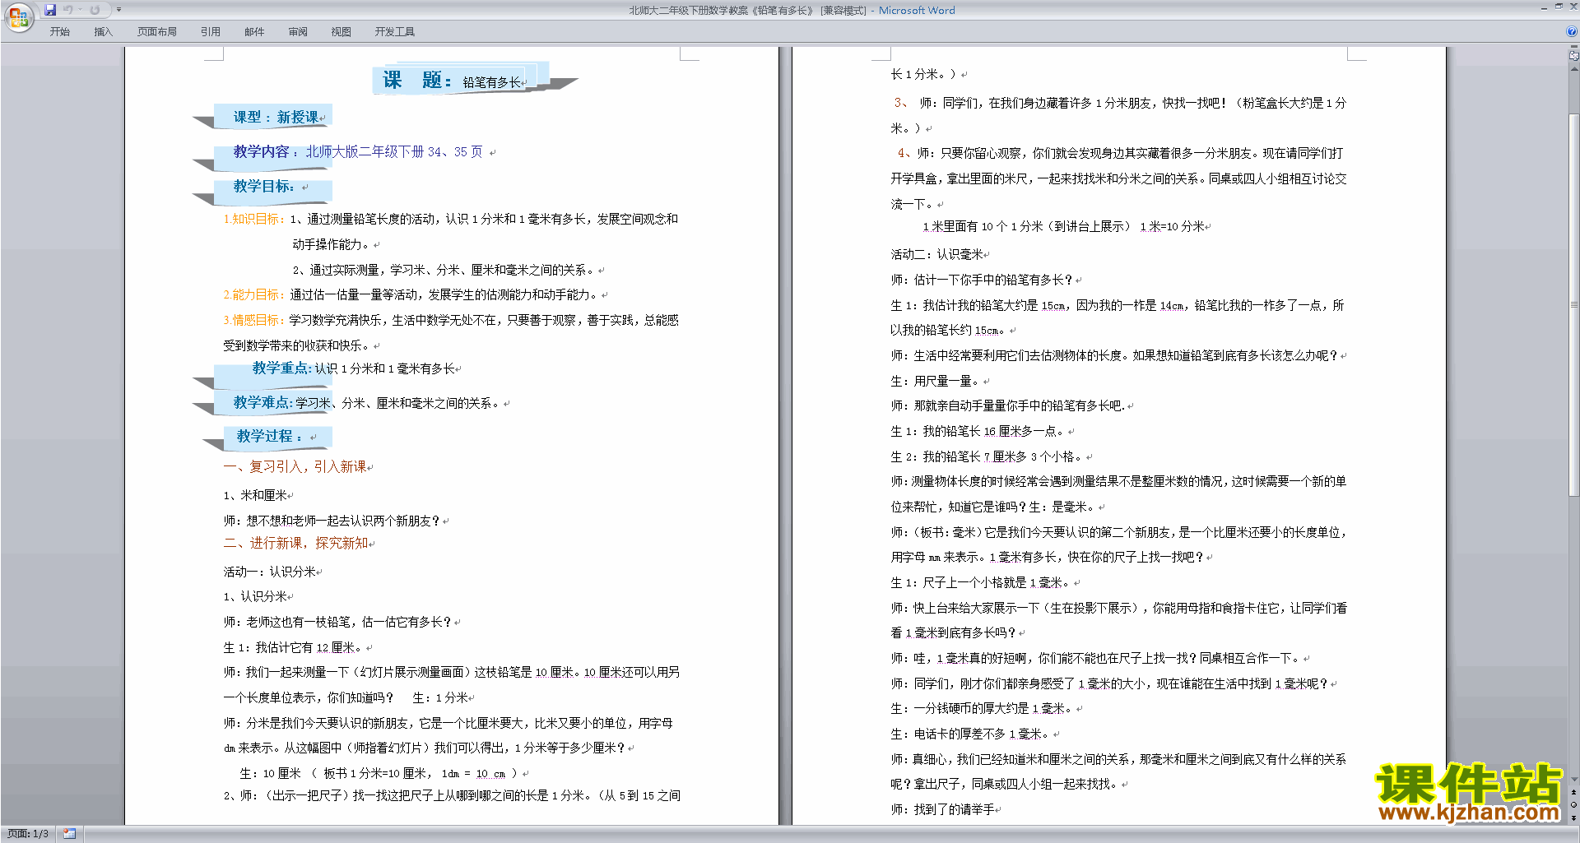This screenshot has width=1580, height=843.
Task: Open the Select Browse Object button
Action: point(1574,804)
